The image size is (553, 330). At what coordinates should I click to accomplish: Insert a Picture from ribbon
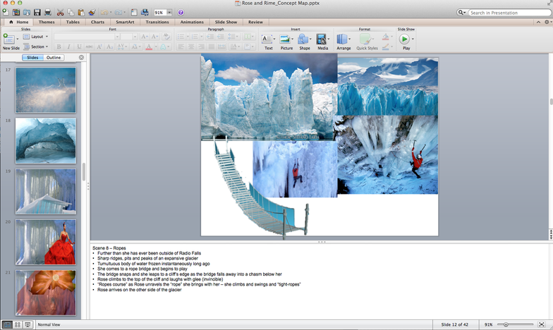coord(286,40)
